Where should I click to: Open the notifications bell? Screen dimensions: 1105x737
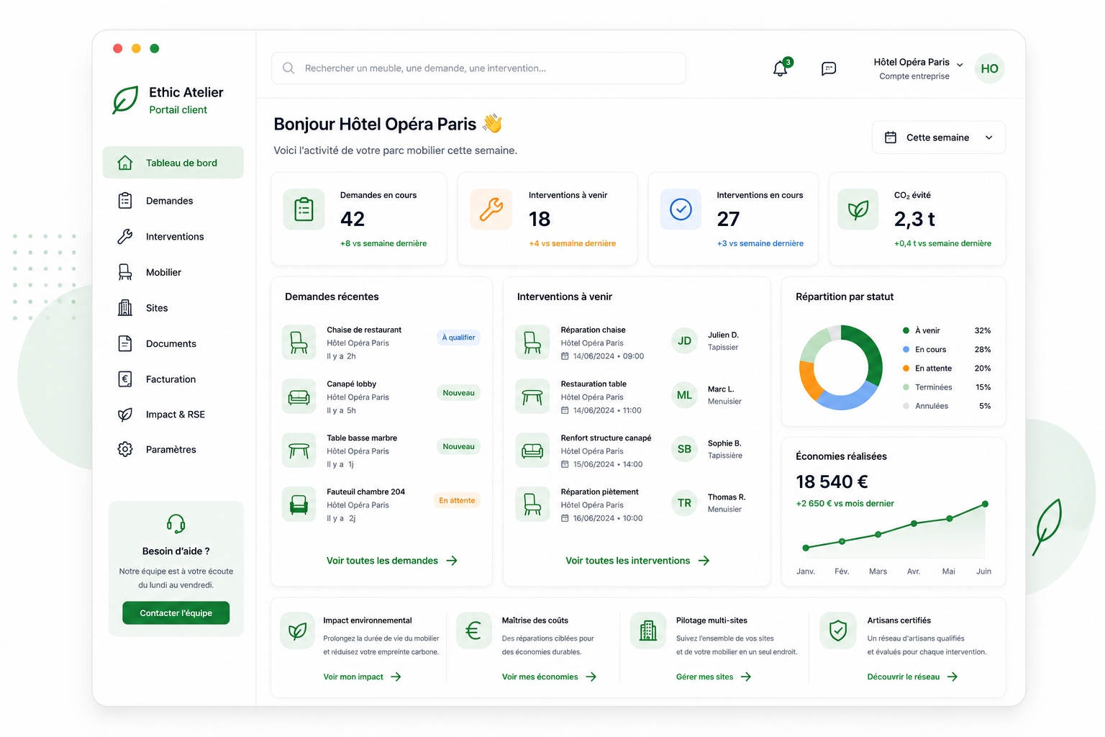click(781, 68)
